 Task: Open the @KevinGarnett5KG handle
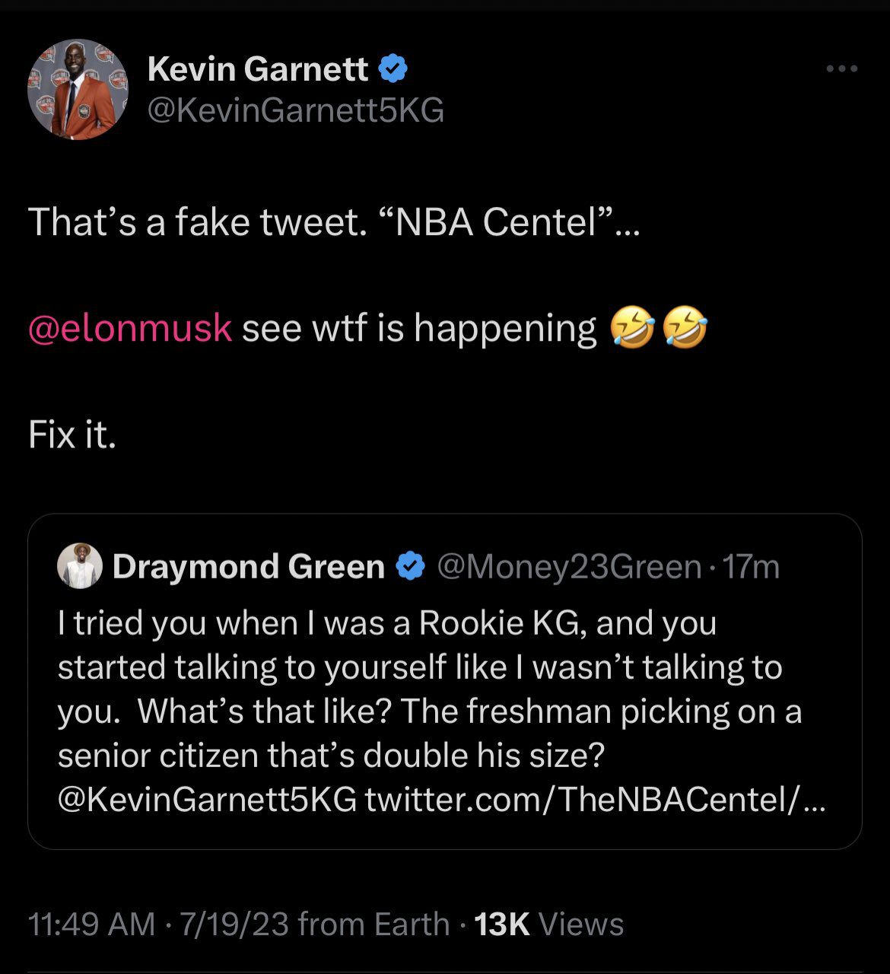pos(295,111)
